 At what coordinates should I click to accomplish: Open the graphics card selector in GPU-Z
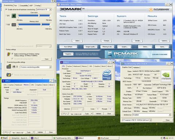coord(151,120)
